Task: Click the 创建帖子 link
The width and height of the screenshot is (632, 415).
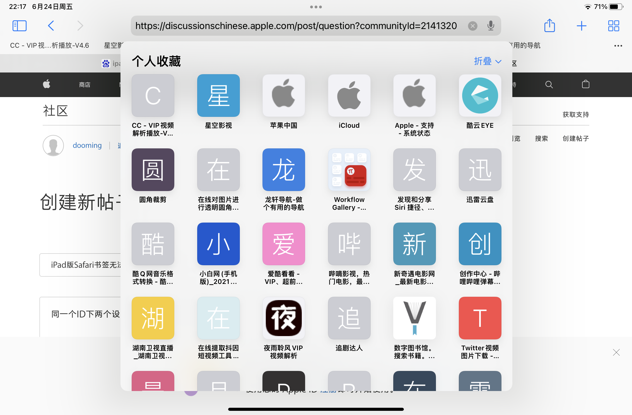Action: click(x=575, y=138)
